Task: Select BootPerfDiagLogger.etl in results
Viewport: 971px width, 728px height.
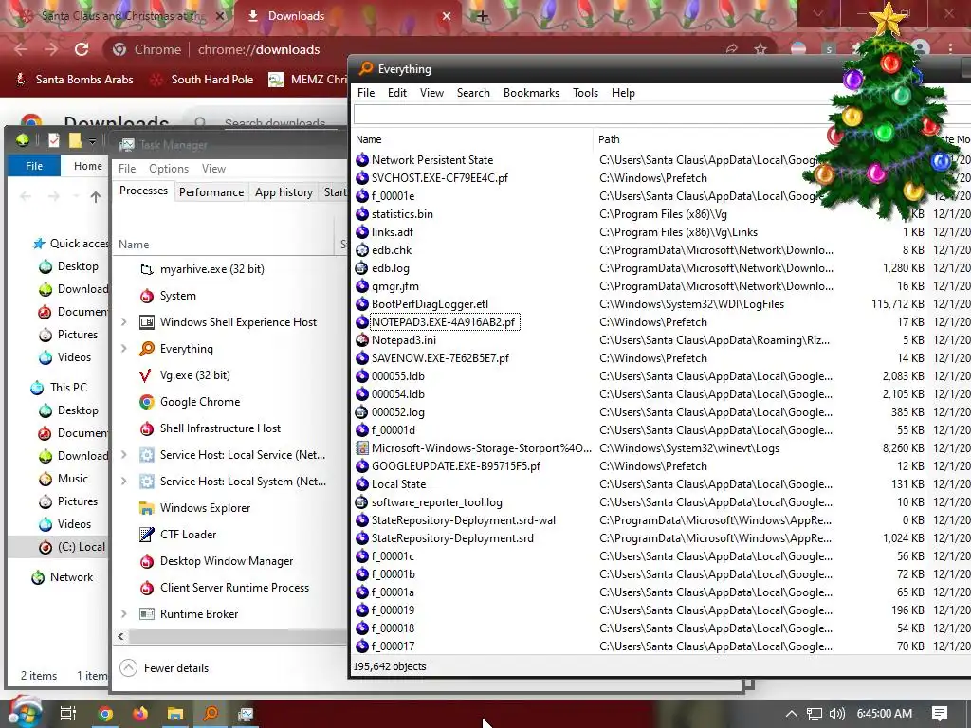Action: tap(430, 304)
